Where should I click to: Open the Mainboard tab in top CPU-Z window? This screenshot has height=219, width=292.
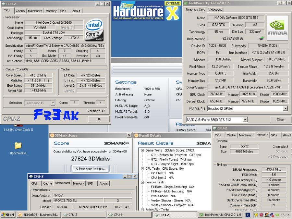click(x=35, y=11)
